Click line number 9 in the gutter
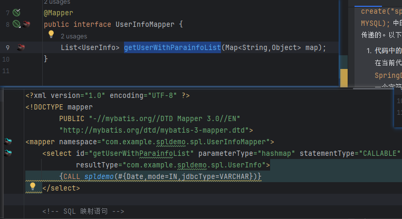Viewport: 402px width, 219px height. tap(7, 47)
